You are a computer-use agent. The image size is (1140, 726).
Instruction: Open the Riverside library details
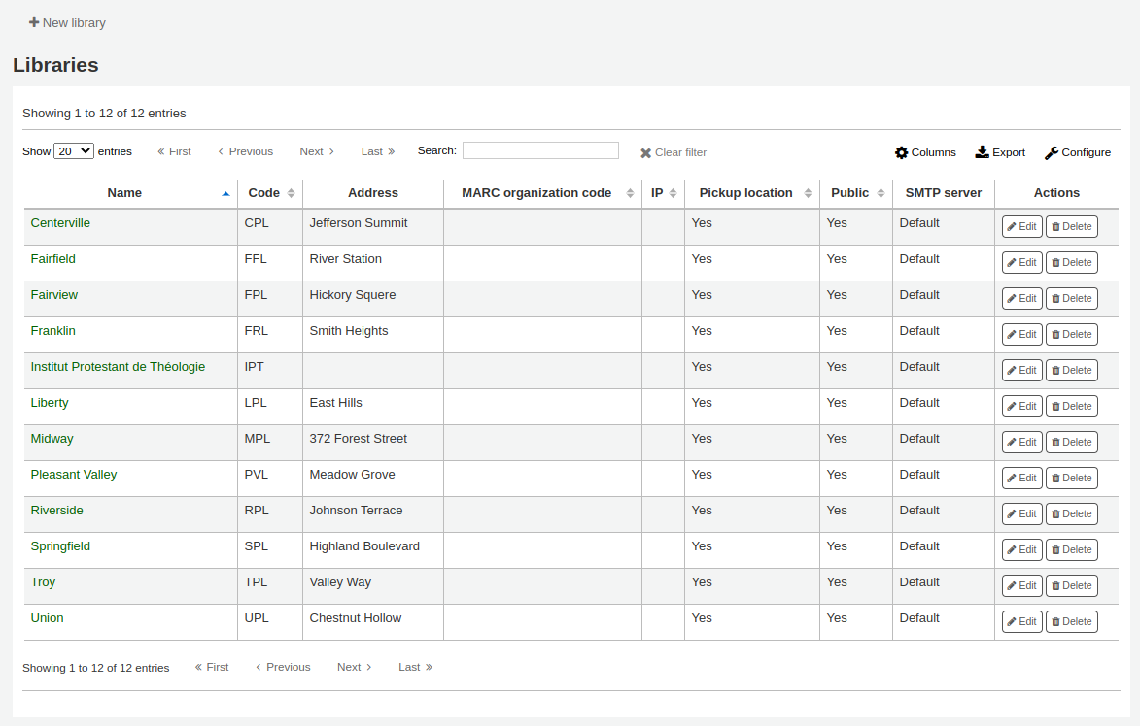point(56,510)
